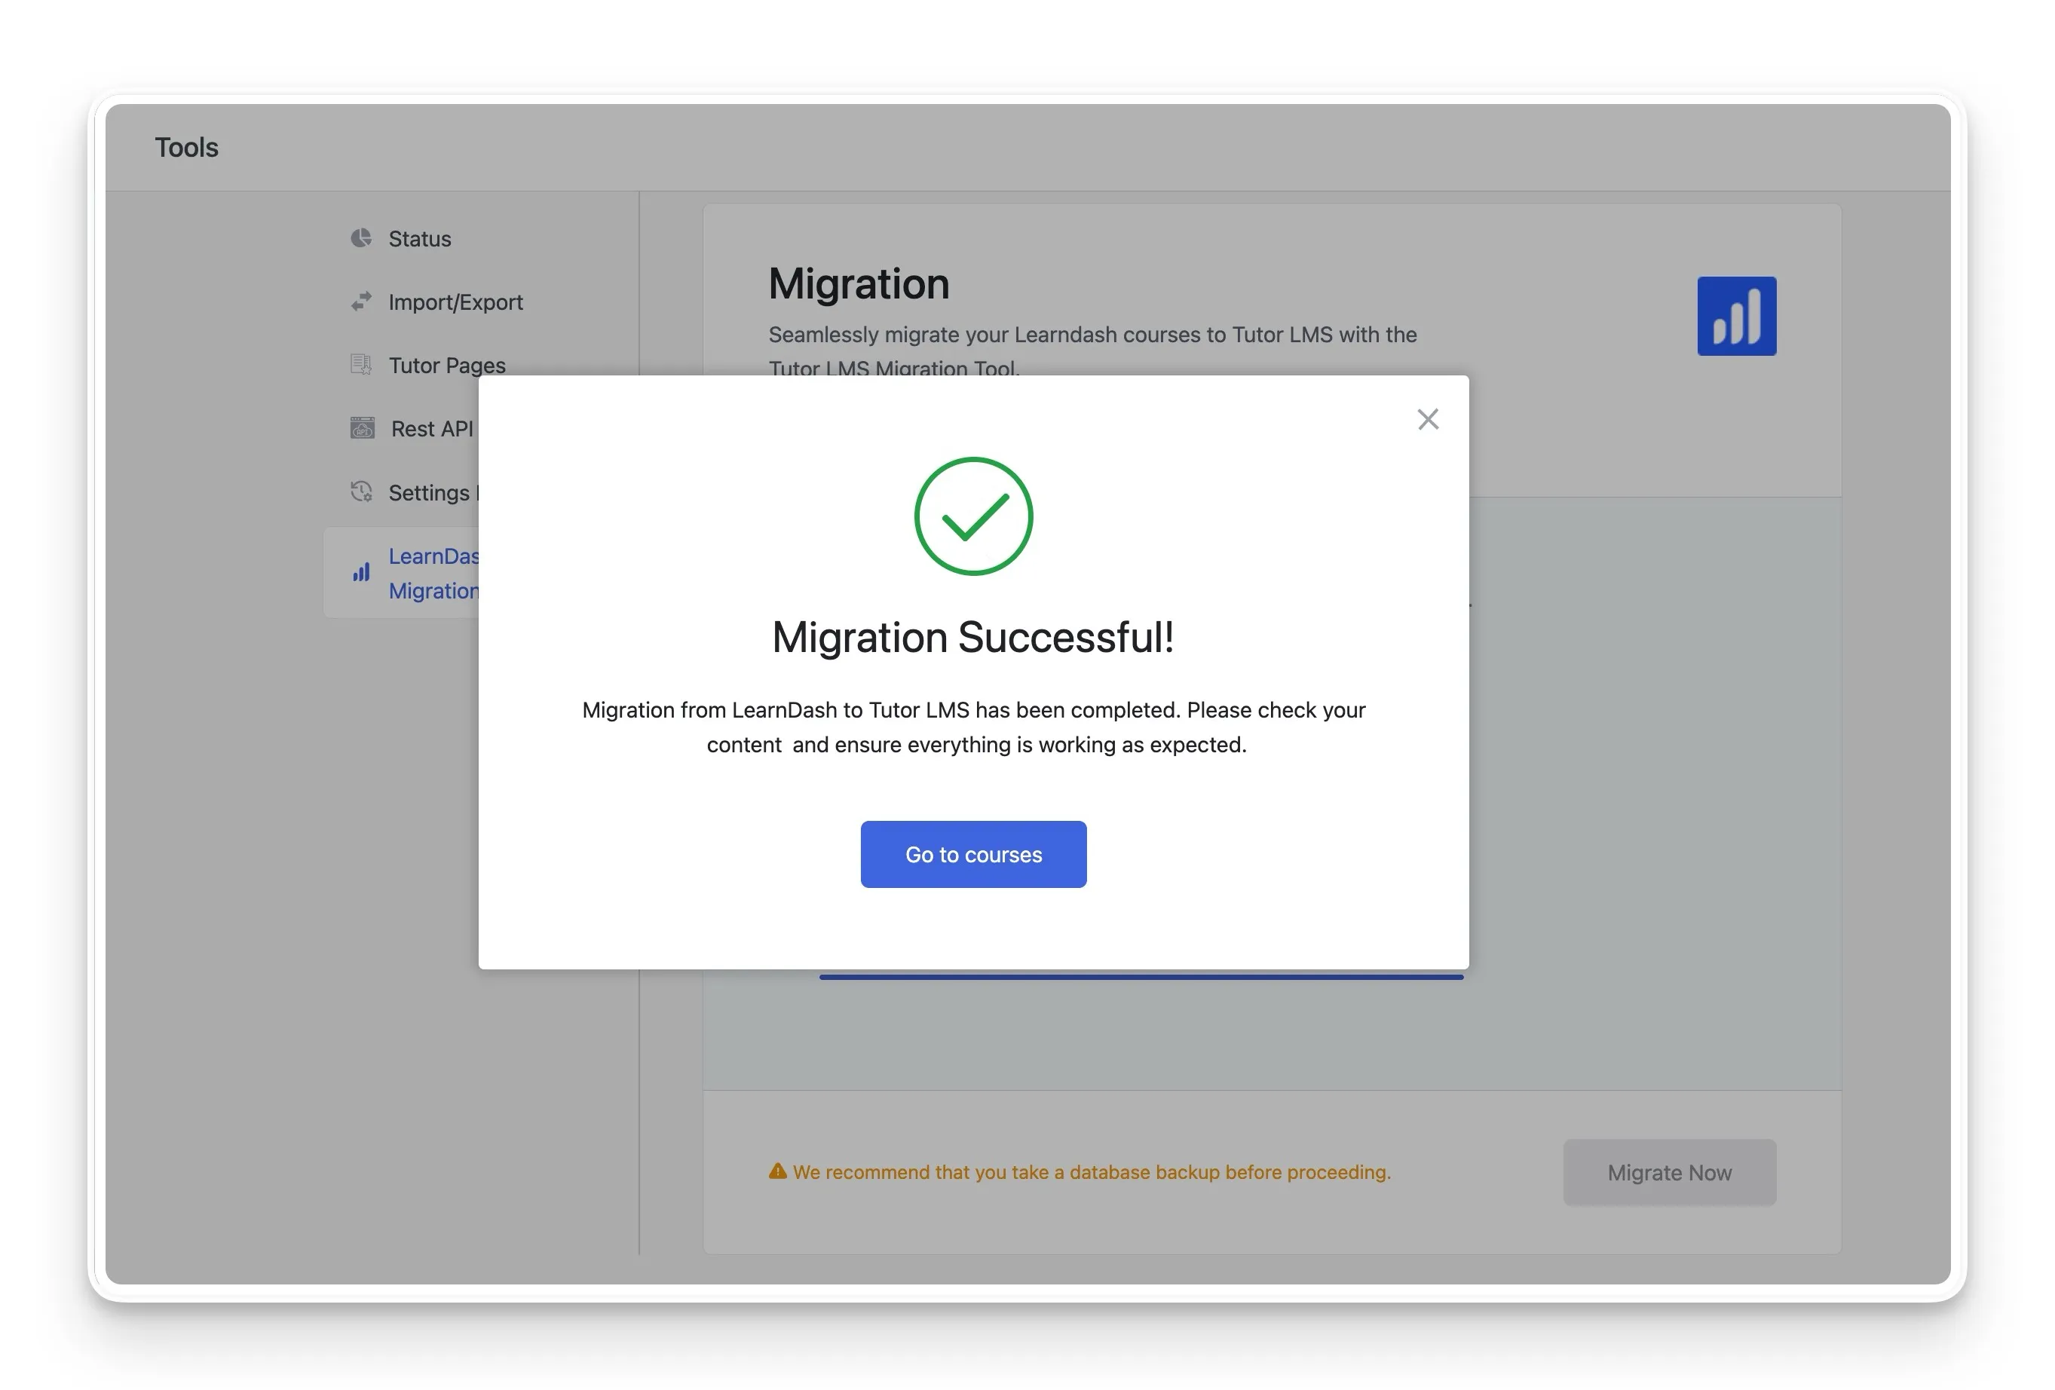
Task: Click the Rest API icon
Action: coord(362,428)
